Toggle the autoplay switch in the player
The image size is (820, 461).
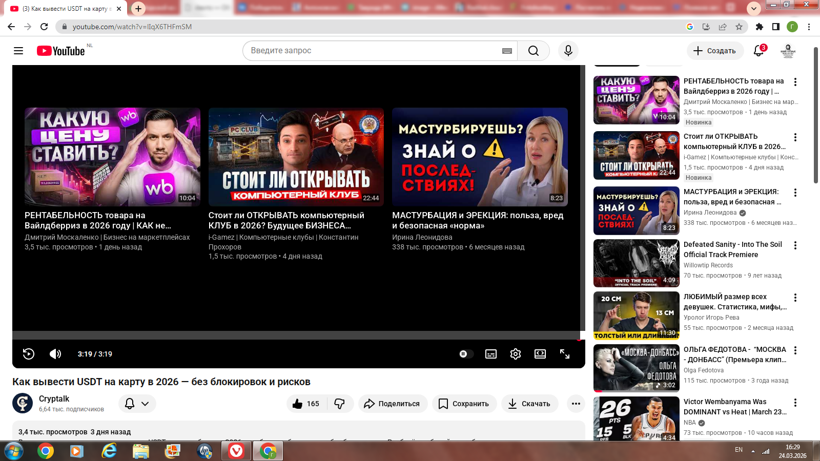(466, 354)
